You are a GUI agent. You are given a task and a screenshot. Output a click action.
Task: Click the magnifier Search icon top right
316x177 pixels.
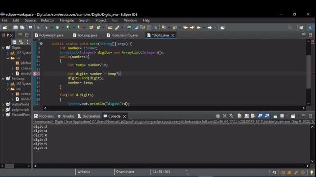[290, 28]
